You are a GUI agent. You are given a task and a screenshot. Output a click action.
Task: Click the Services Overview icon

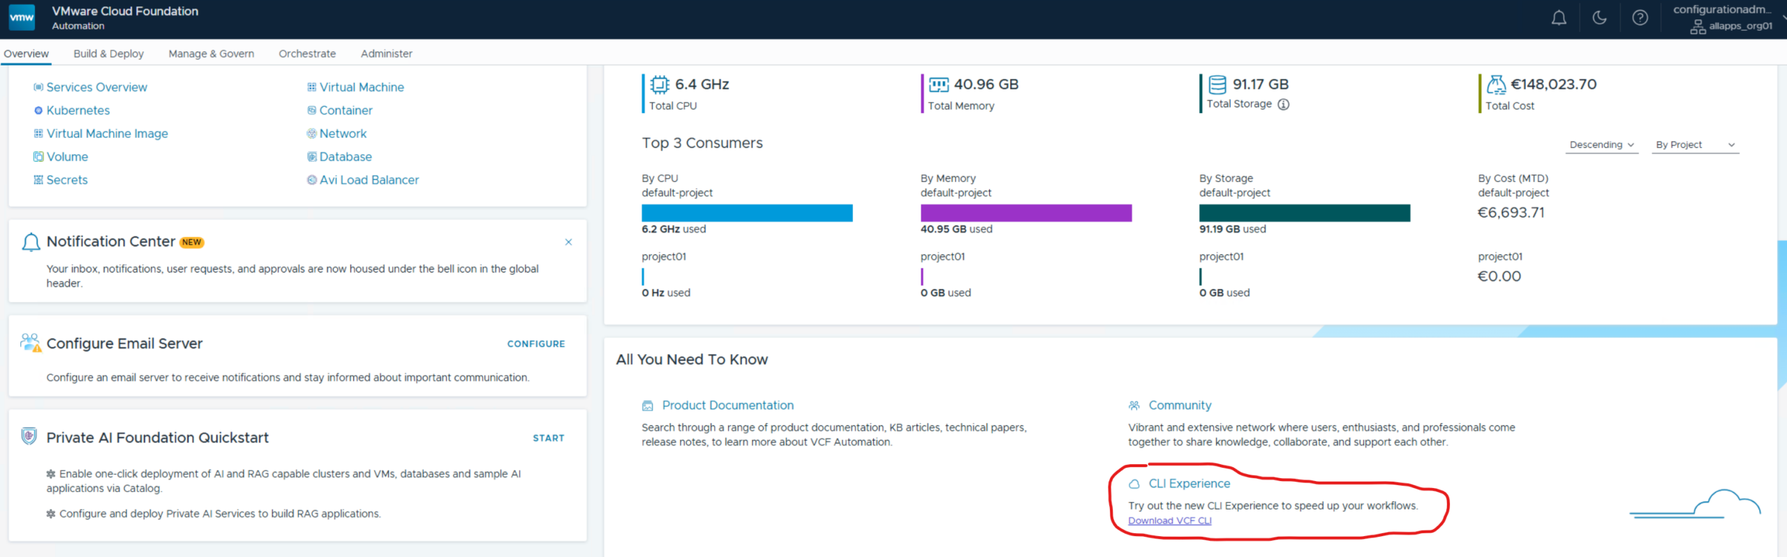pyautogui.click(x=38, y=87)
